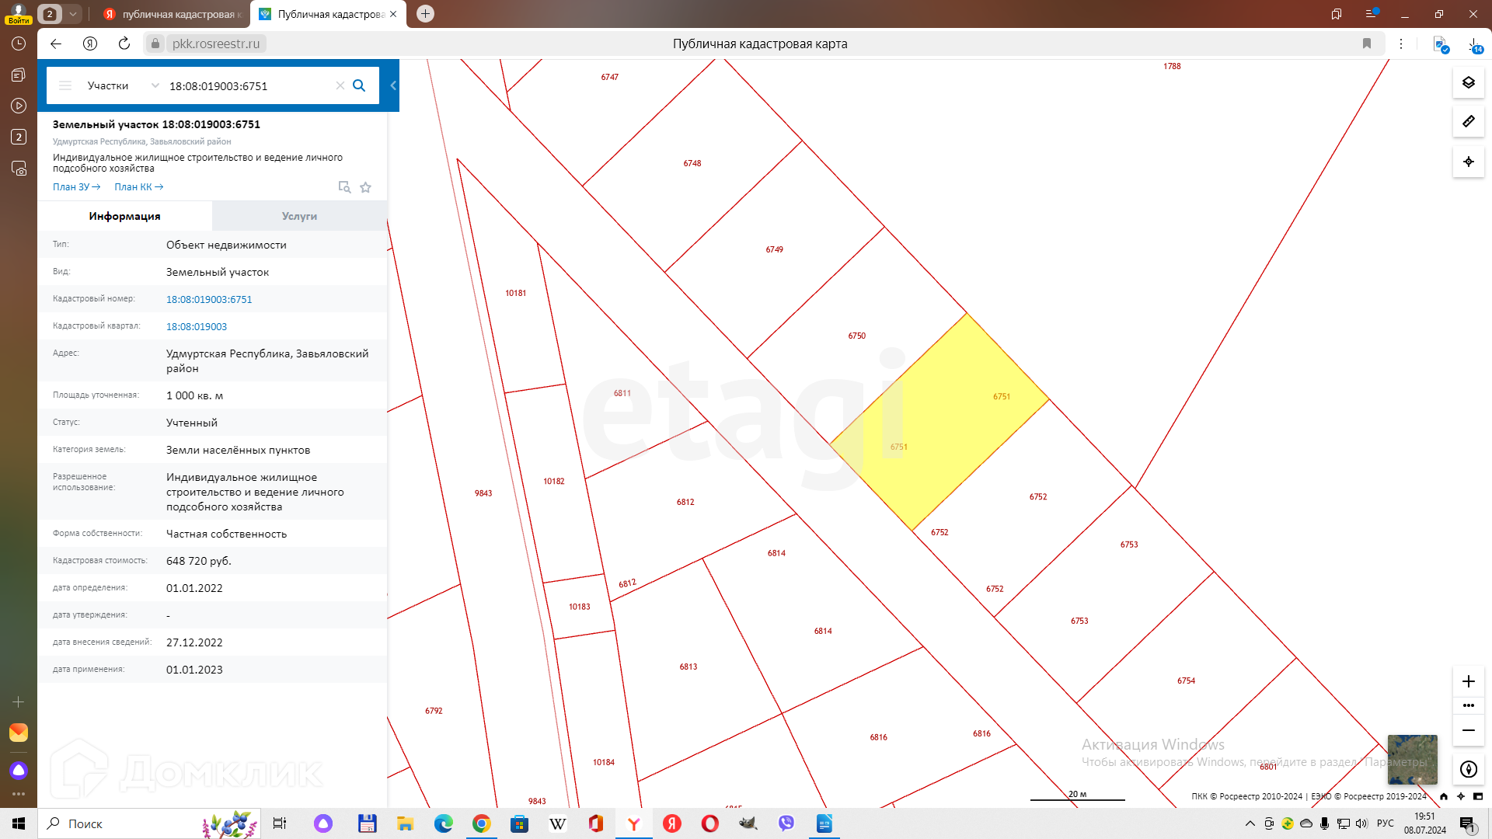1492x839 pixels.
Task: Click the search magnifier icon
Action: tap(359, 85)
